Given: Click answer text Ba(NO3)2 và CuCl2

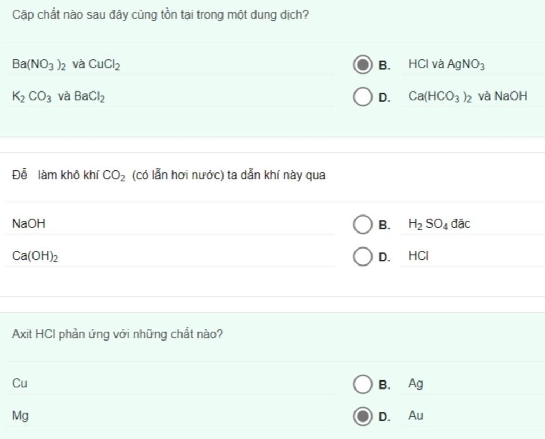Looking at the screenshot, I should (66, 65).
